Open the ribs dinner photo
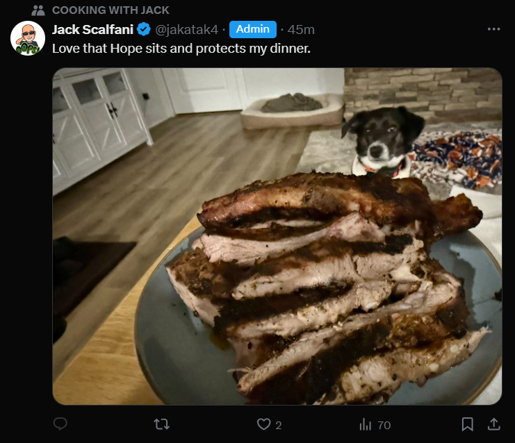Screen dimensions: 515x443 277,236
